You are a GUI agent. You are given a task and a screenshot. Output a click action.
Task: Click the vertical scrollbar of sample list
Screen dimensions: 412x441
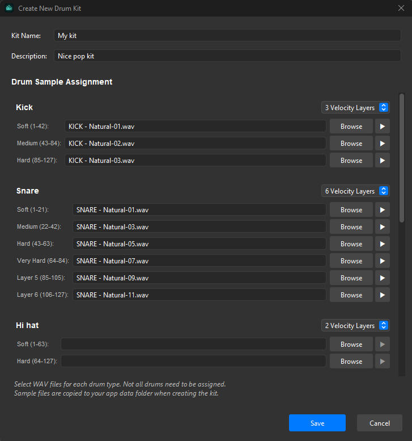402,159
